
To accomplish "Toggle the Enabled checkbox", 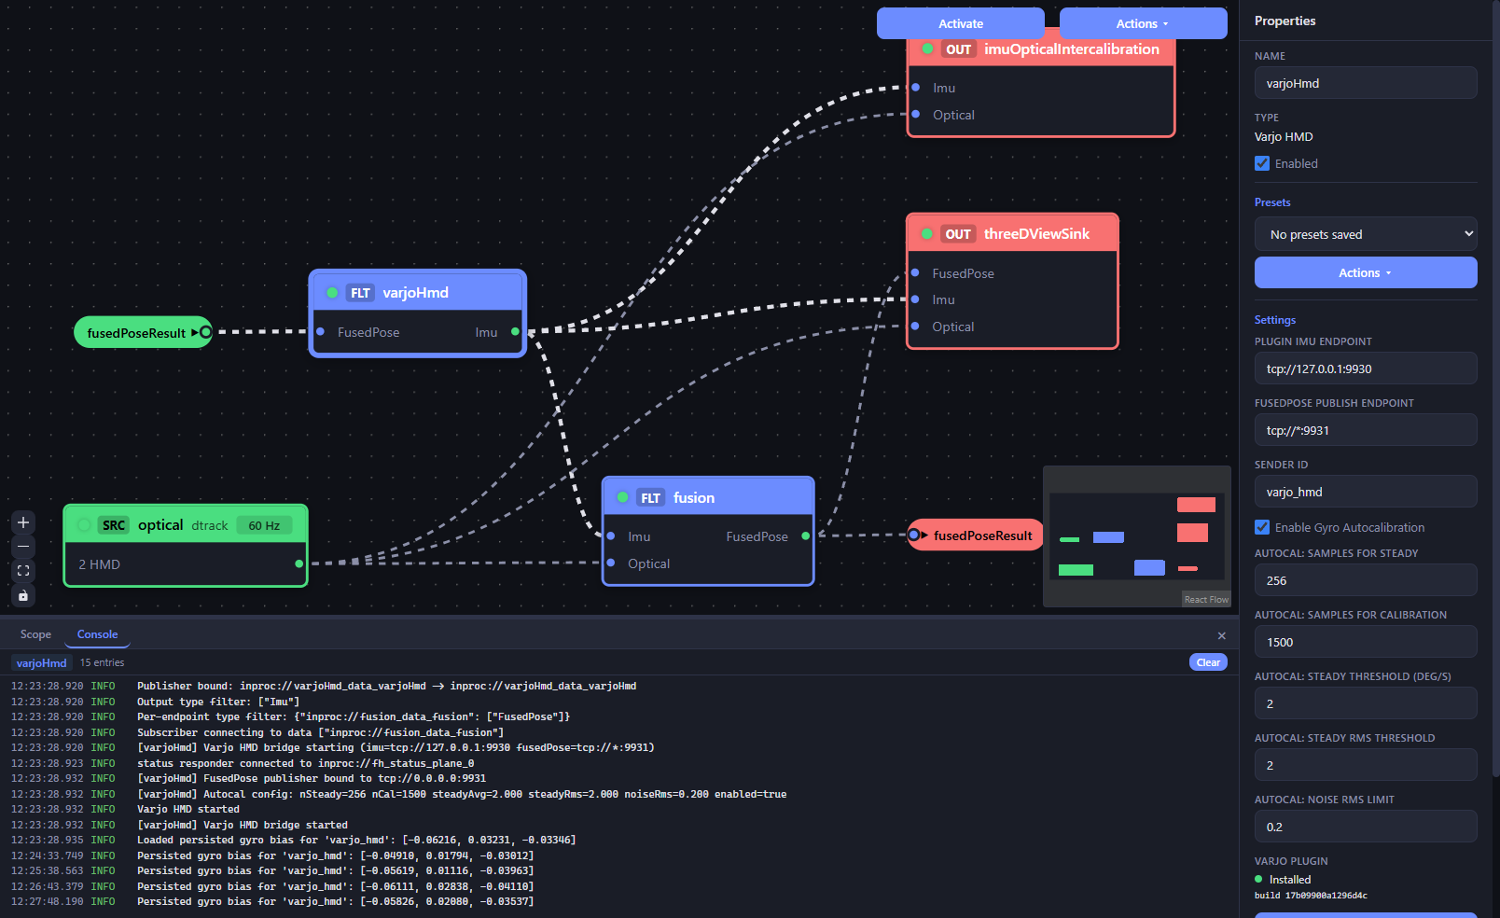I will (1262, 163).
